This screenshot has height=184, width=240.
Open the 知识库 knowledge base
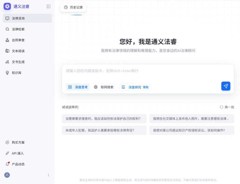(x=17, y=73)
